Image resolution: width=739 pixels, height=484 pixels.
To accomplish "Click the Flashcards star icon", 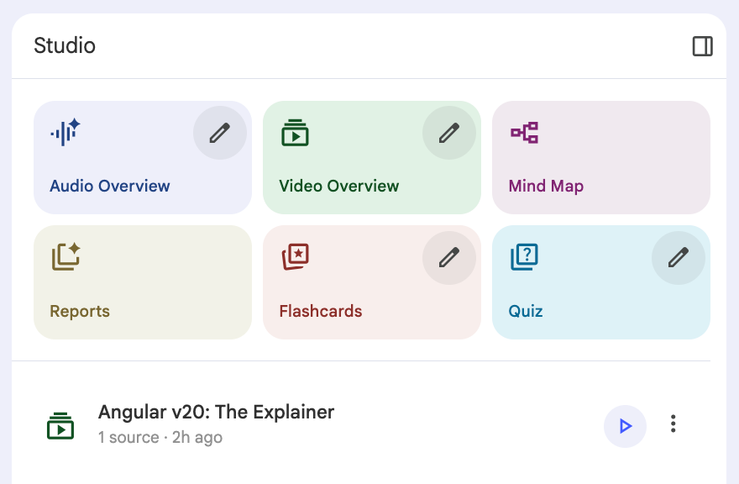I will pos(295,256).
